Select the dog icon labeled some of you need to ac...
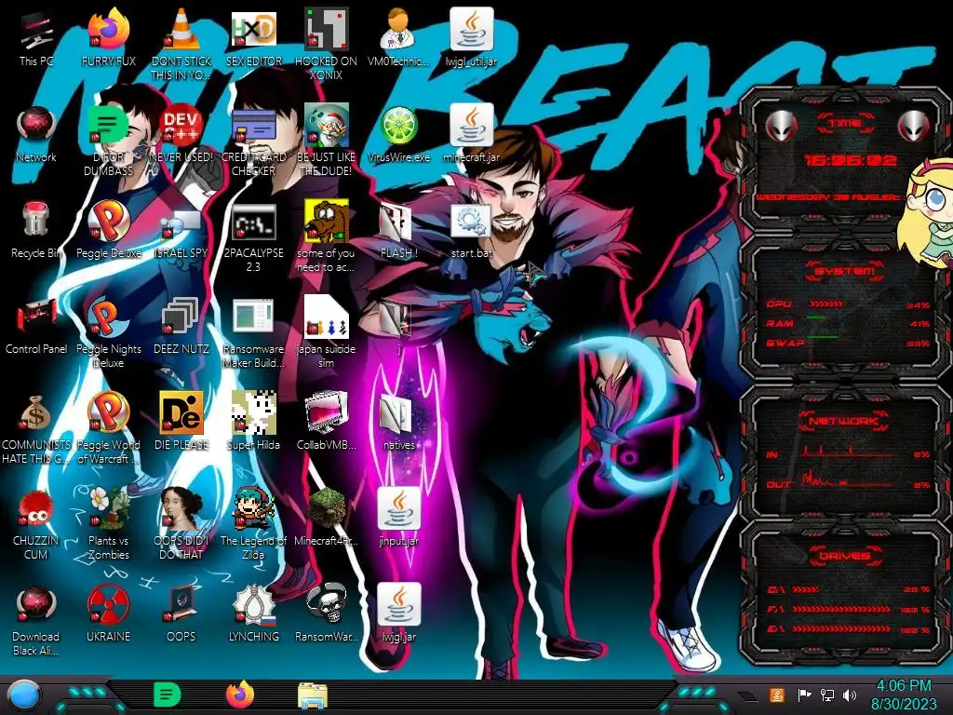Image resolution: width=953 pixels, height=715 pixels. pos(326,237)
